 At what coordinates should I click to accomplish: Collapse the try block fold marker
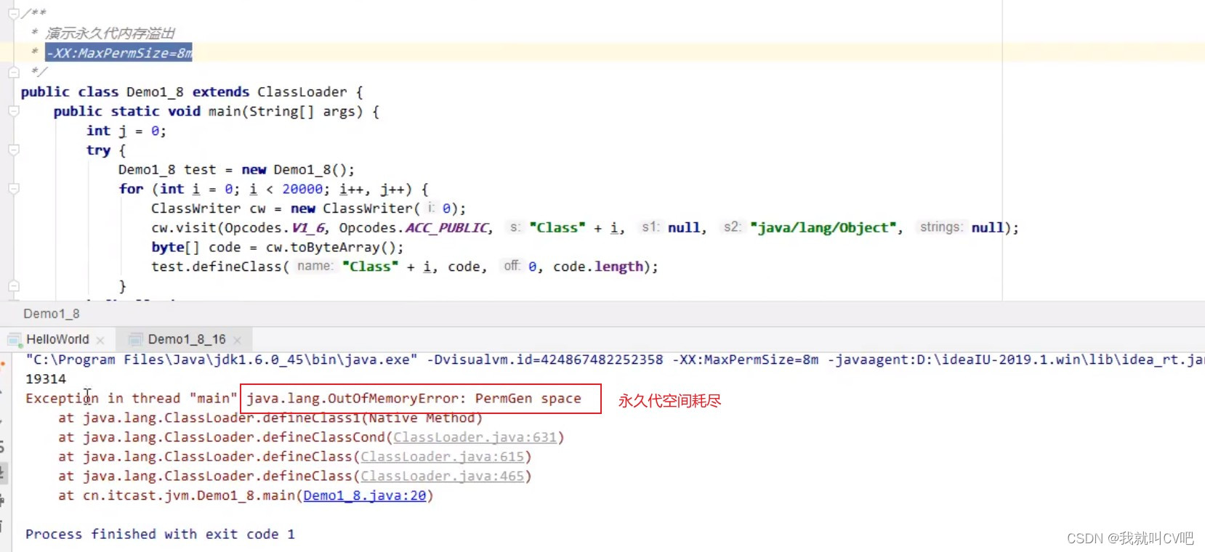tap(13, 150)
